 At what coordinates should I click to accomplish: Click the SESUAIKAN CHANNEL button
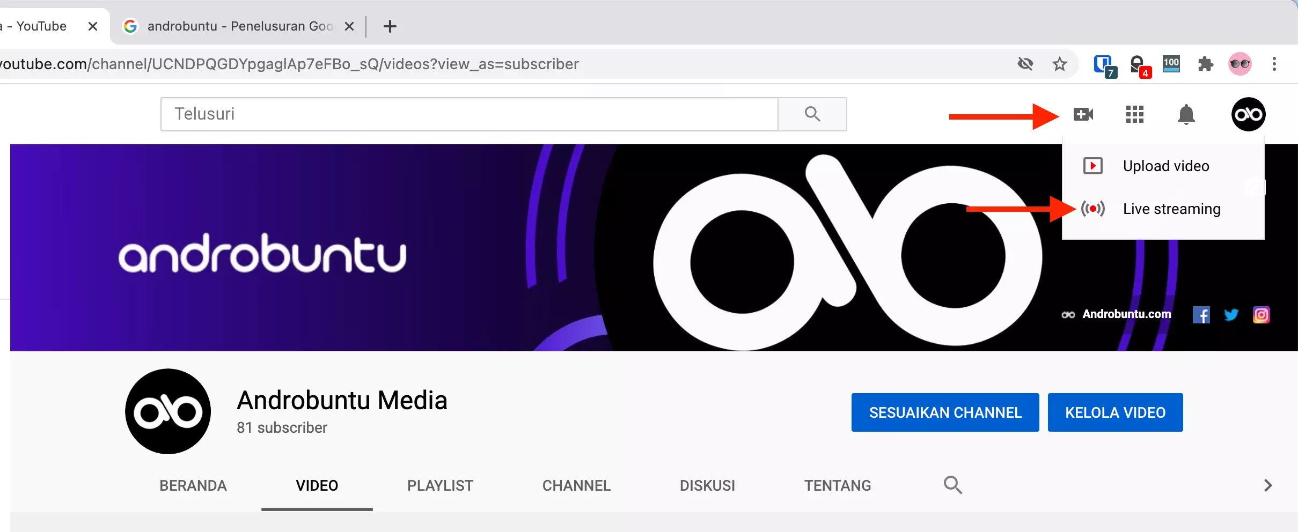pyautogui.click(x=944, y=412)
